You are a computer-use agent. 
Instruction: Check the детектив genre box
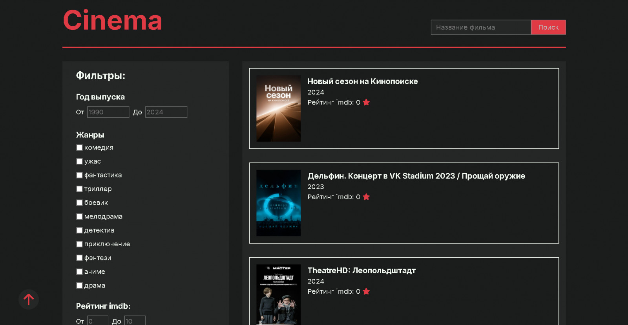(79, 230)
